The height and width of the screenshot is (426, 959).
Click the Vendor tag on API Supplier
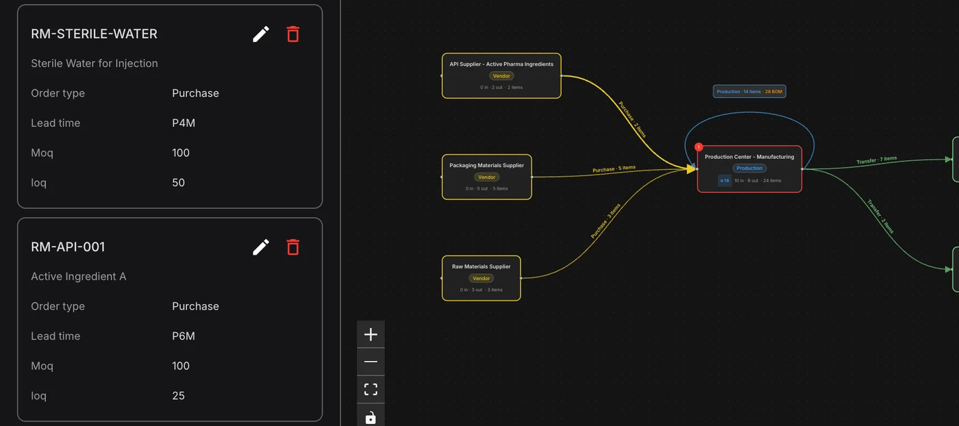point(501,76)
